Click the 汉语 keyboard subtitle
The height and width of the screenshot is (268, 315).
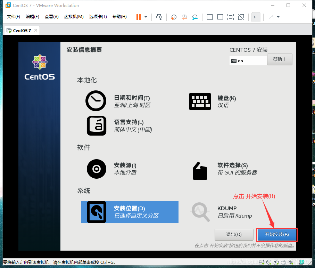[223, 105]
